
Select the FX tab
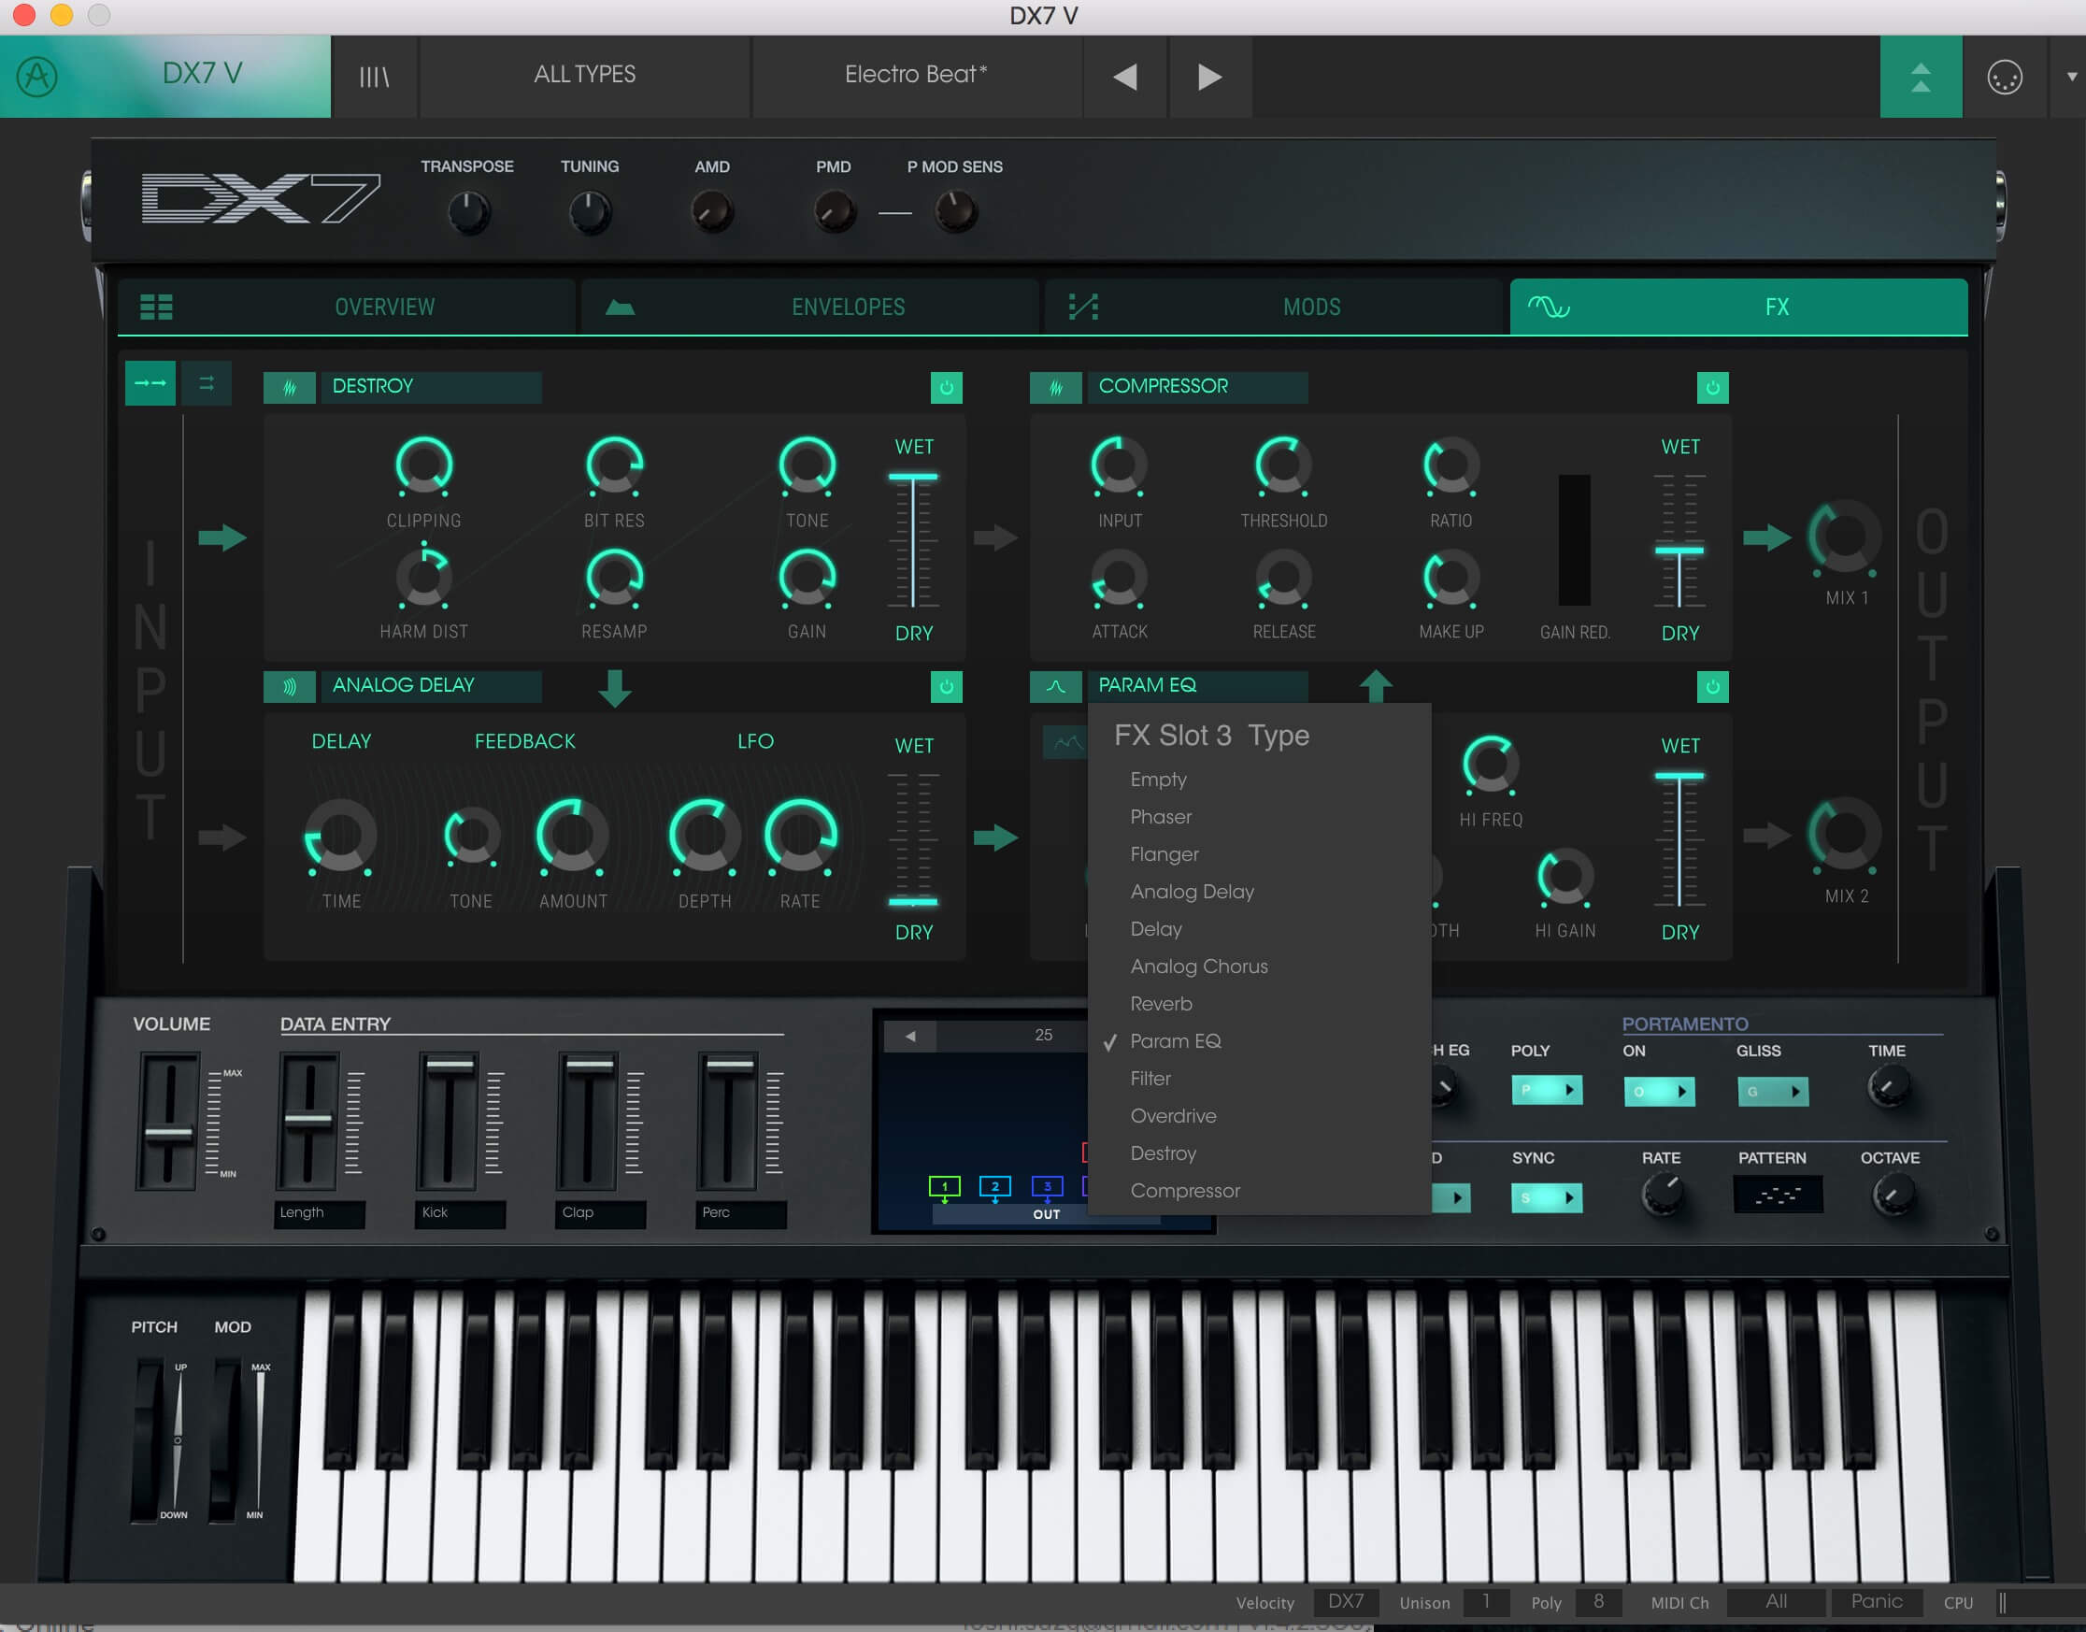pos(1738,307)
